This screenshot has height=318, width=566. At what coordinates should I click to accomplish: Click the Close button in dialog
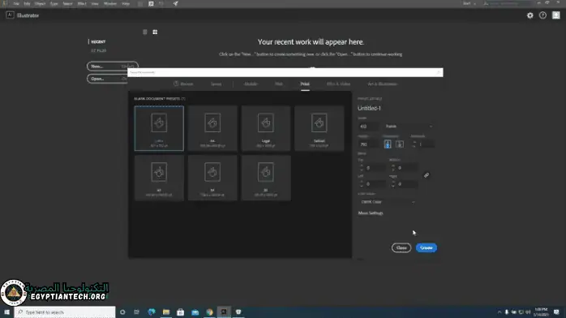click(401, 247)
